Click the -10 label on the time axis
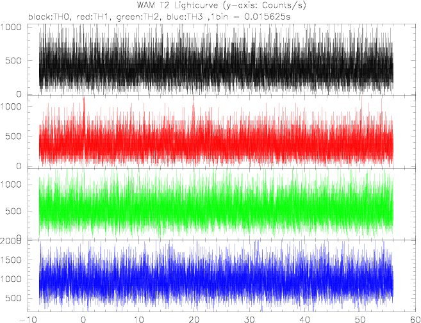Screen dimensions: 421x323 27,320
